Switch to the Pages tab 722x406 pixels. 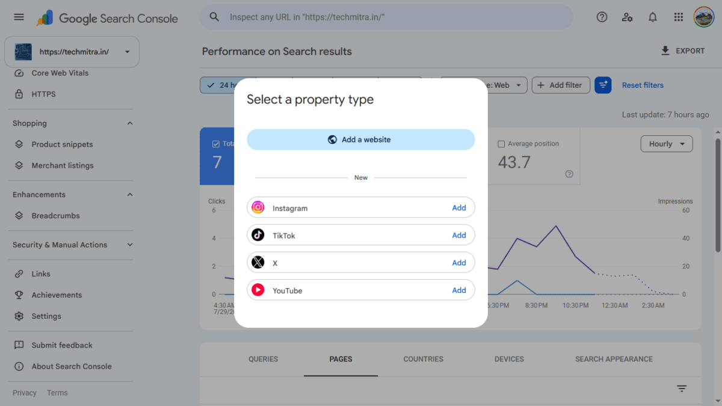(341, 359)
